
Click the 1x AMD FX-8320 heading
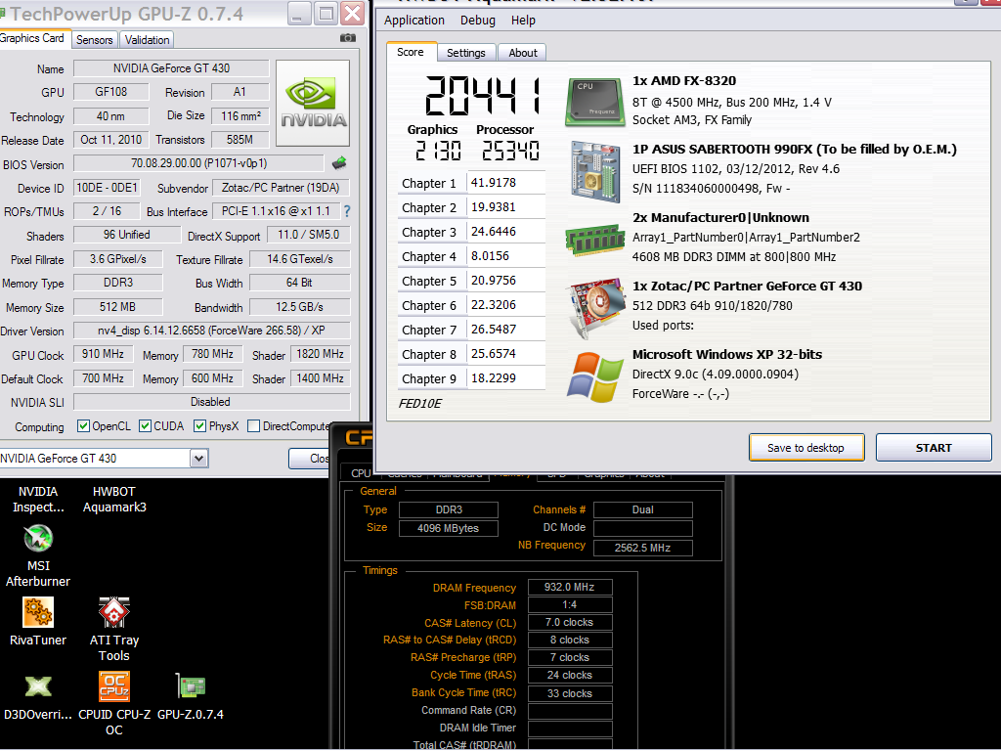point(683,81)
